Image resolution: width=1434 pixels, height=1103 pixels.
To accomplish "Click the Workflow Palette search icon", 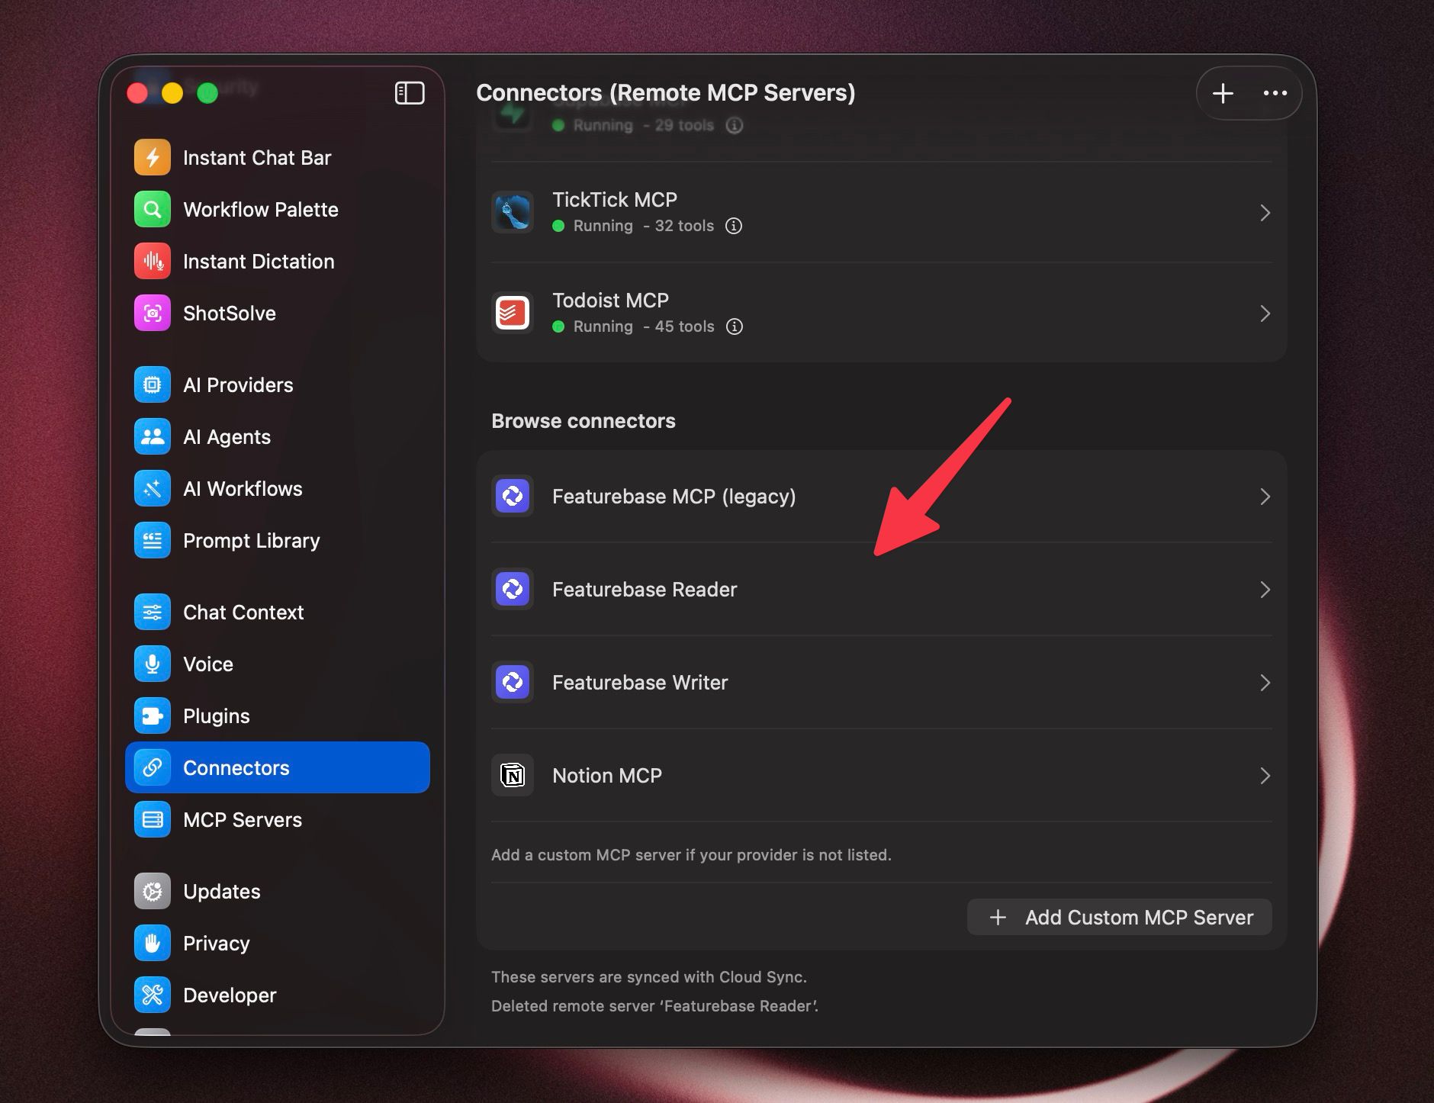I will [x=153, y=210].
